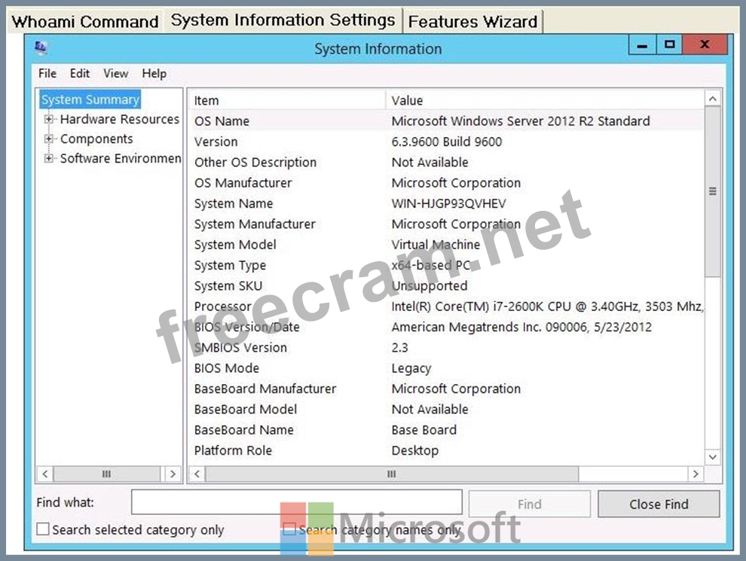Screen dimensions: 746x561
Task: Select the Other OS Description row
Action: coord(446,162)
